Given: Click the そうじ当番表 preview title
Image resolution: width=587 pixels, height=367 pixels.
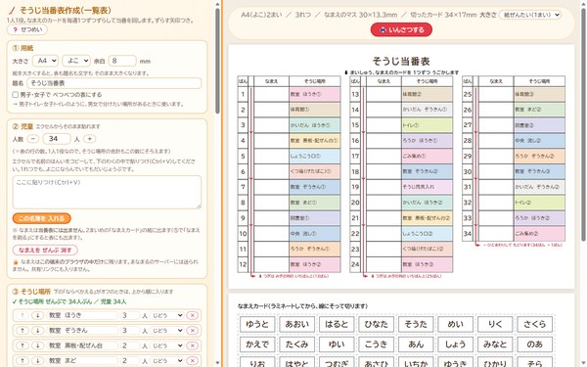Looking at the screenshot, I should pos(401,61).
